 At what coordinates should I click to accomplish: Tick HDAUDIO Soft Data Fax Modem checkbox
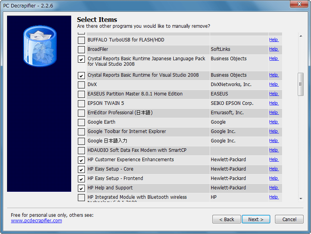[81, 151]
